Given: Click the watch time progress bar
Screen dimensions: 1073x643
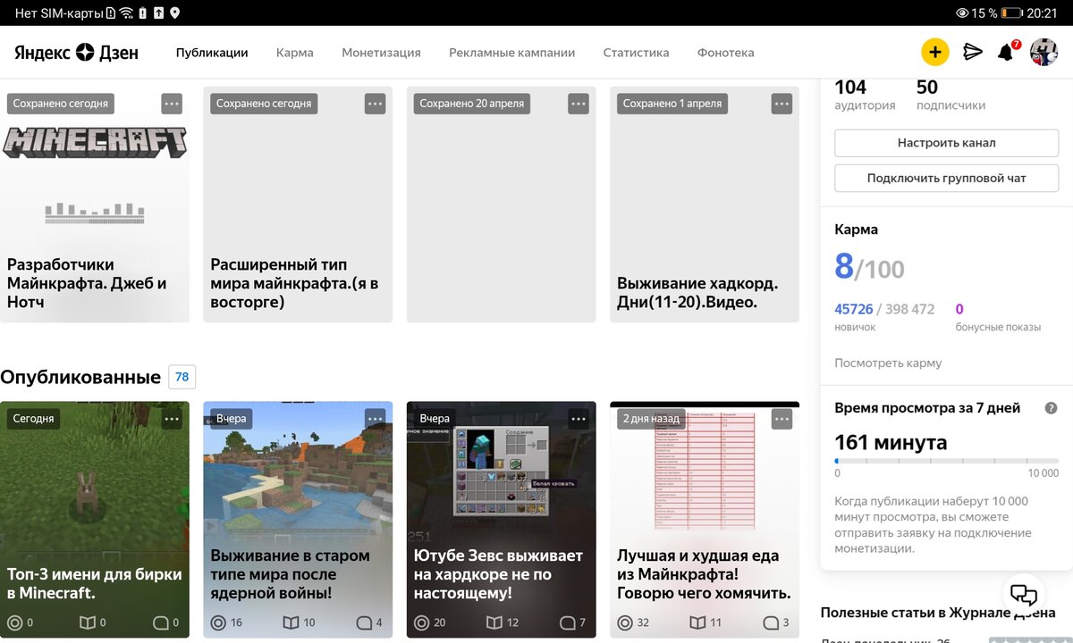Looking at the screenshot, I should point(947,461).
